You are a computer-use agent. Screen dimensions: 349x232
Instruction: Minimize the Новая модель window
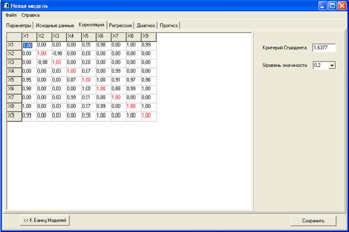(x=323, y=6)
